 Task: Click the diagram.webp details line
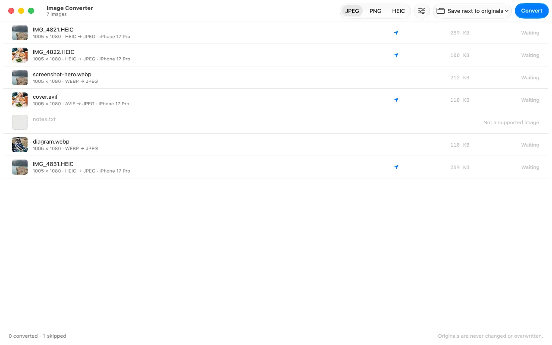tap(65, 149)
